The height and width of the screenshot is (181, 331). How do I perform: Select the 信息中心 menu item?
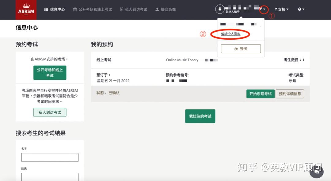click(57, 9)
